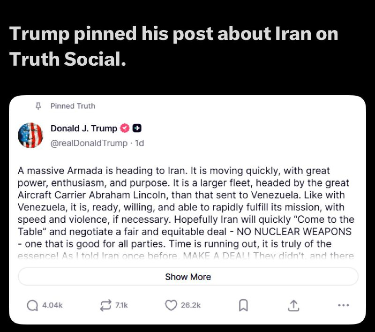The image size is (375, 332).
Task: Open Donald J. Trump's profile avatar
Action: [30, 136]
